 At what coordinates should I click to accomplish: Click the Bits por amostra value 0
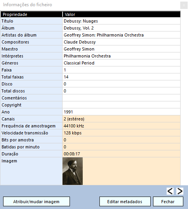coord(65,140)
